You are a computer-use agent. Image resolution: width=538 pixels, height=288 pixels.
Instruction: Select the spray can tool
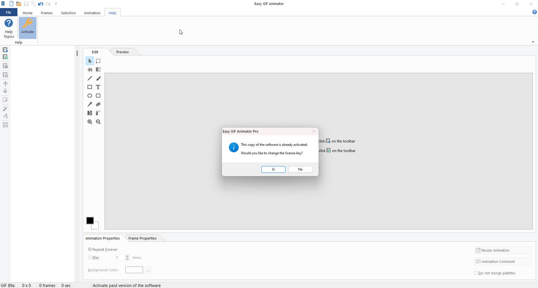(x=98, y=113)
